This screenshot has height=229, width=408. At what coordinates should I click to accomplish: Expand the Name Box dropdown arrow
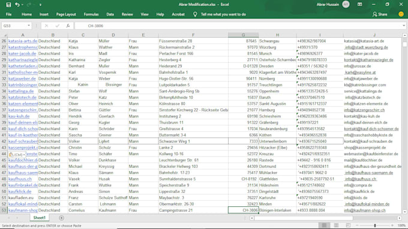(x=29, y=26)
